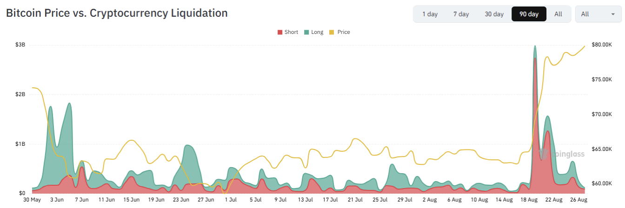The width and height of the screenshot is (625, 208).
Task: Click the red Short legend swatch
Action: (x=280, y=32)
